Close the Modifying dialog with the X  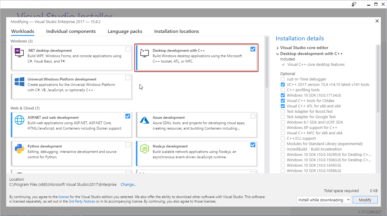(377, 21)
